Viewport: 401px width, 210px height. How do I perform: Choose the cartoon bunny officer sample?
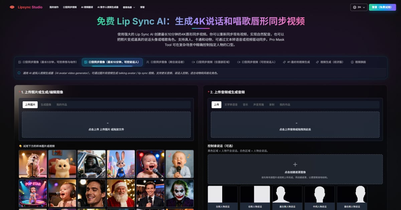click(x=121, y=164)
